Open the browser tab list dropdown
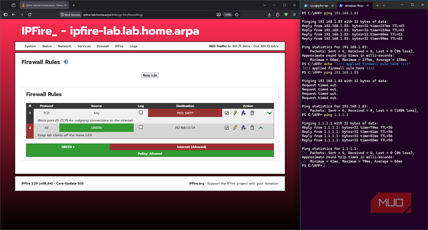Viewport: 428px width, 230px height. [x=265, y=5]
